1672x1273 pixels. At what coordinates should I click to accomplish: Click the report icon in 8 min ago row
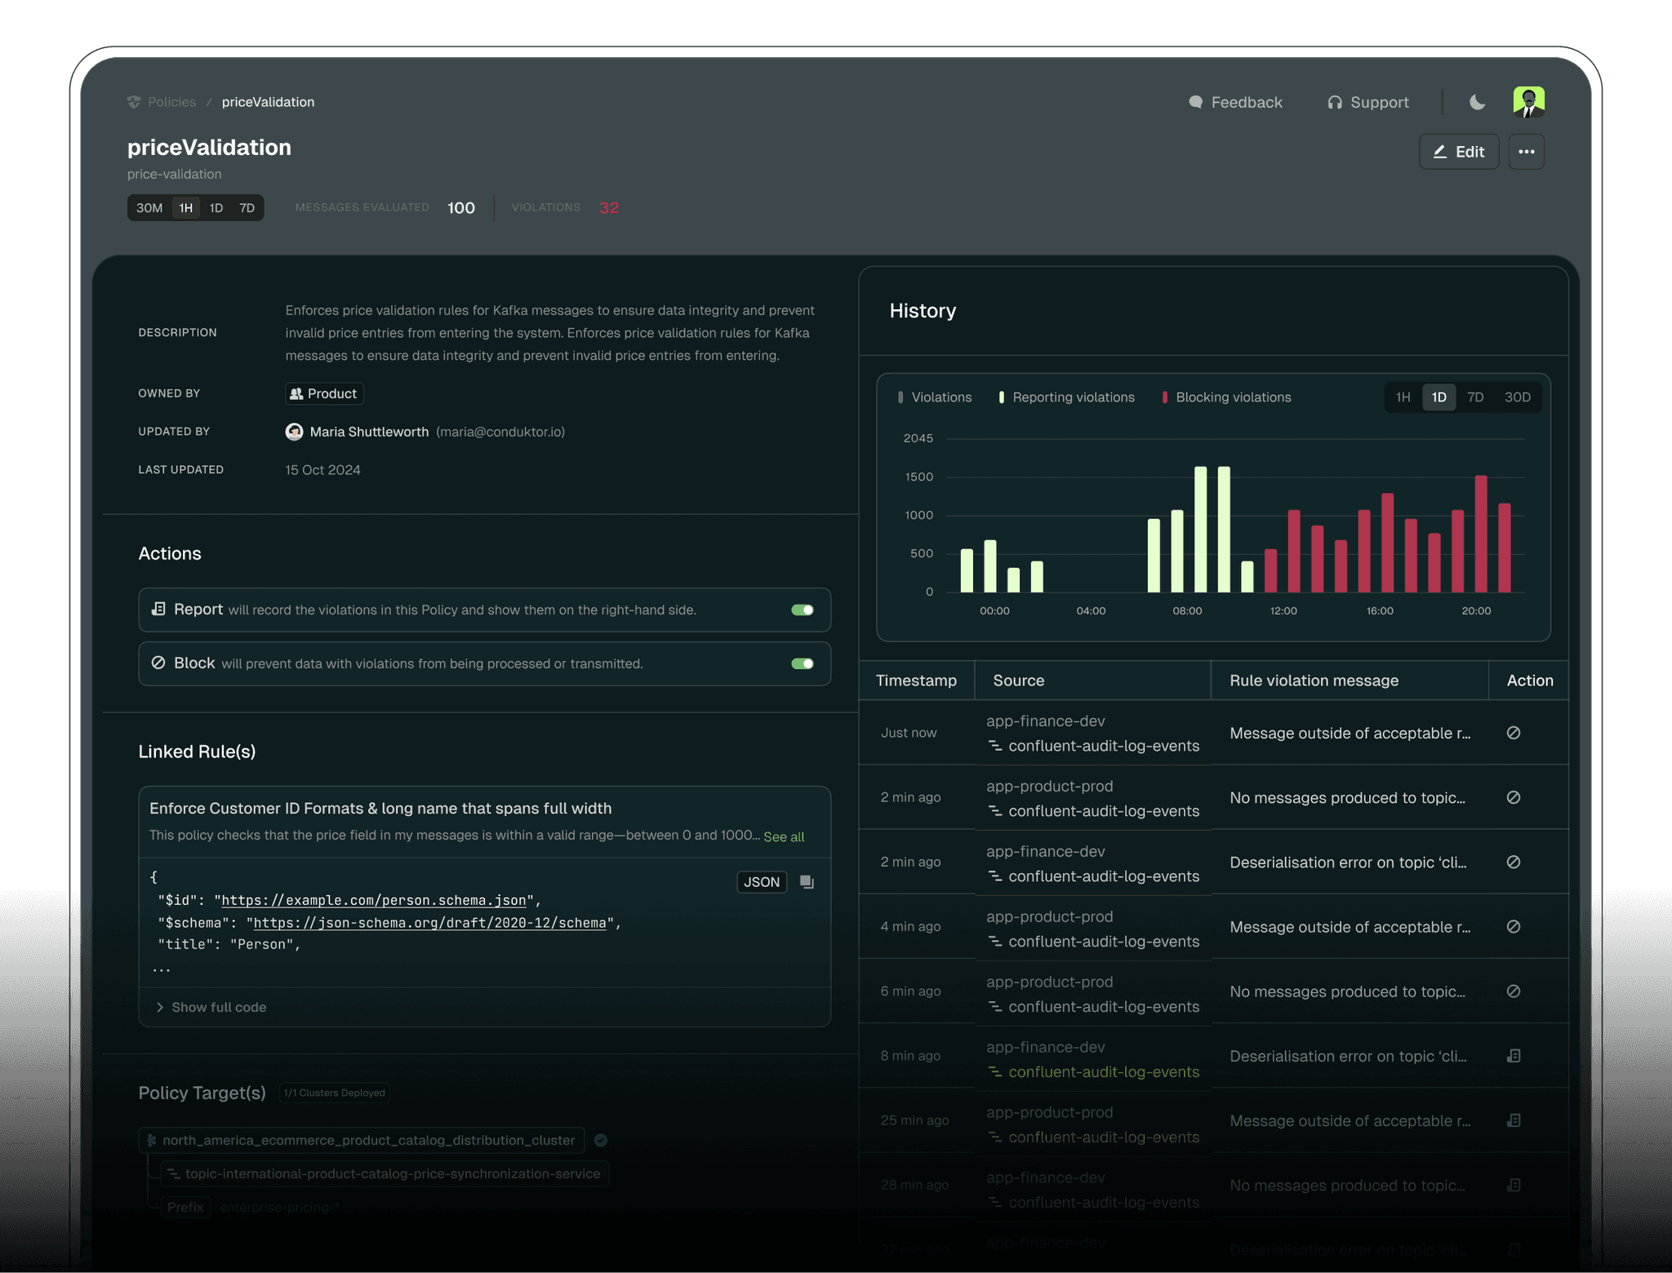[x=1513, y=1056]
